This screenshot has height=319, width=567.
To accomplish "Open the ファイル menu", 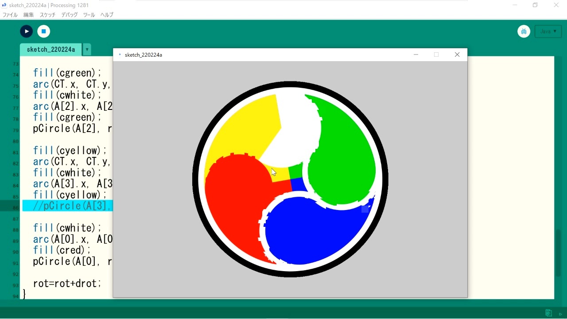I will [x=10, y=15].
